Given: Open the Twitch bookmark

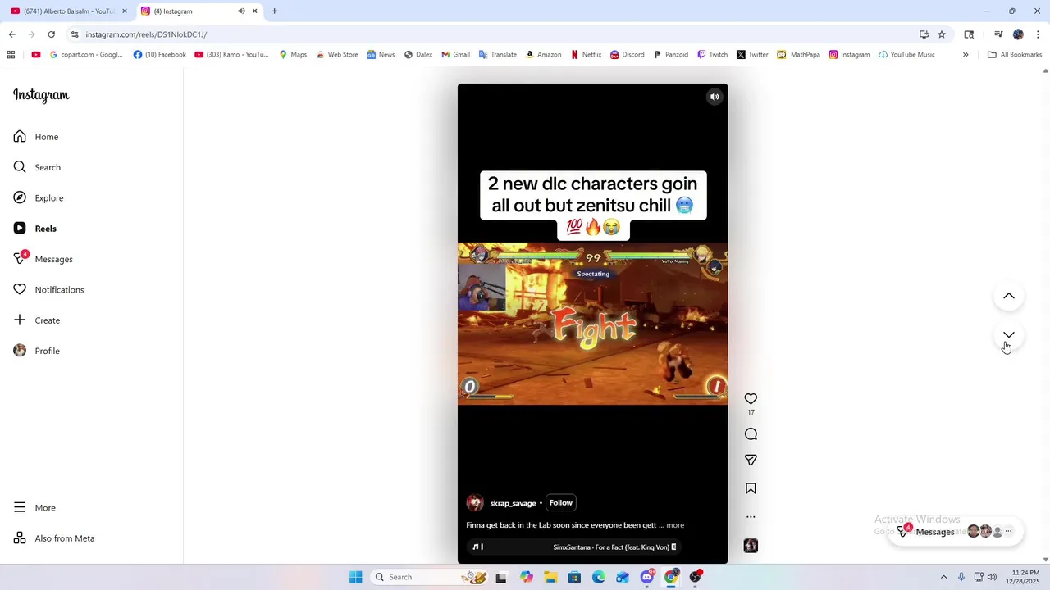Looking at the screenshot, I should pos(712,55).
